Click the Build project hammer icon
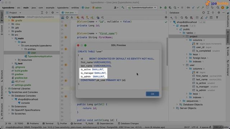This screenshot has width=230, height=129. tap(123, 8)
